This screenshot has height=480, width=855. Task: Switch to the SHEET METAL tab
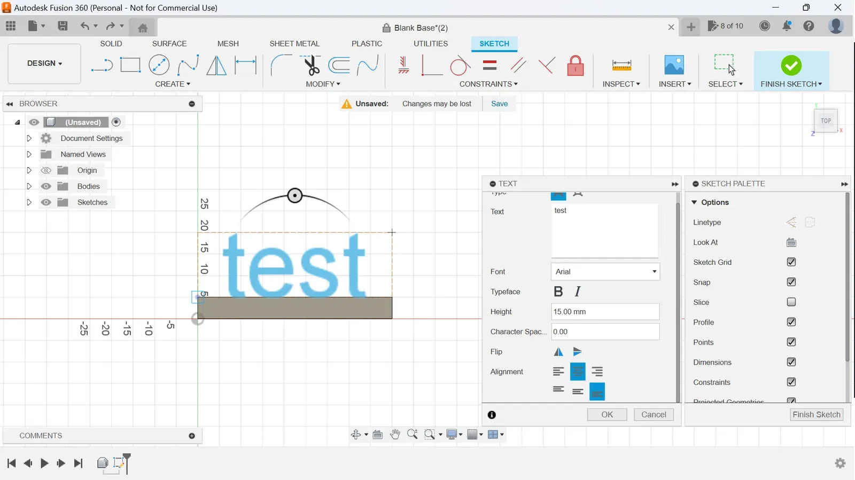pos(294,44)
